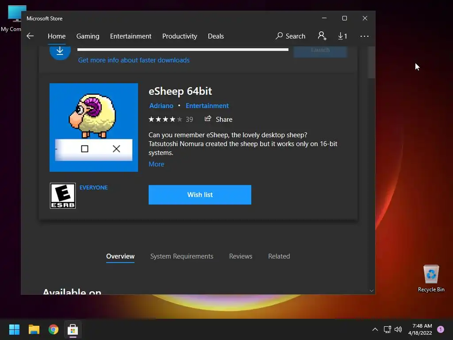453x340 pixels.
Task: Open network status tray icon
Action: (x=388, y=329)
